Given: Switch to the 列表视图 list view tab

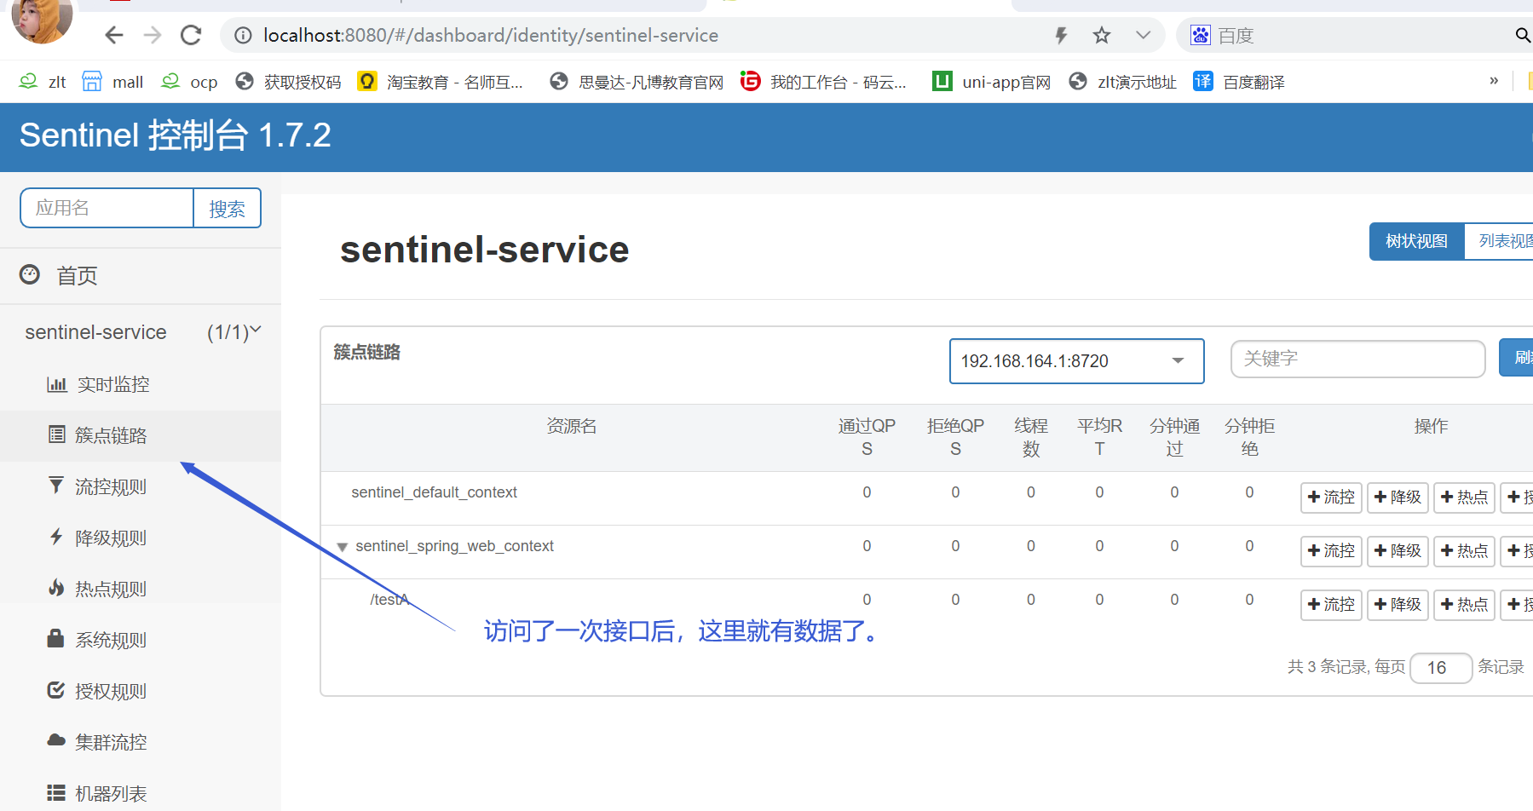Looking at the screenshot, I should [x=1502, y=241].
